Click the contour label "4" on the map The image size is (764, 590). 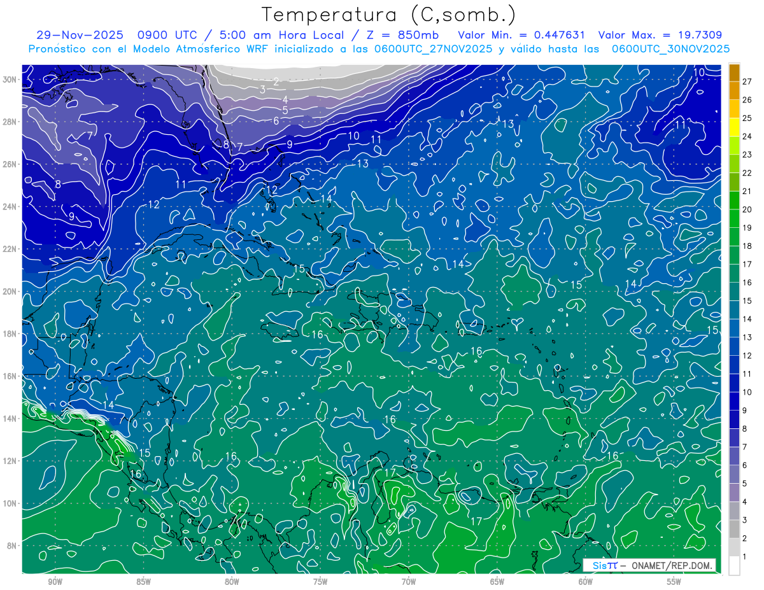click(x=285, y=99)
